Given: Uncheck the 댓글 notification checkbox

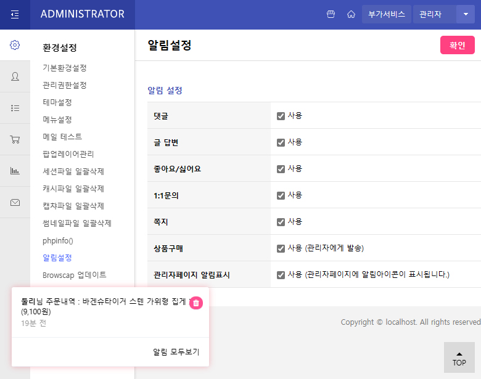Looking at the screenshot, I should (x=281, y=116).
